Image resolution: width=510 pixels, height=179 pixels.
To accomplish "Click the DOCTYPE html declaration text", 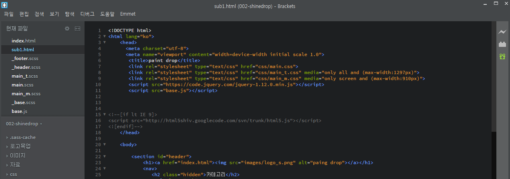I will pyautogui.click(x=129, y=30).
